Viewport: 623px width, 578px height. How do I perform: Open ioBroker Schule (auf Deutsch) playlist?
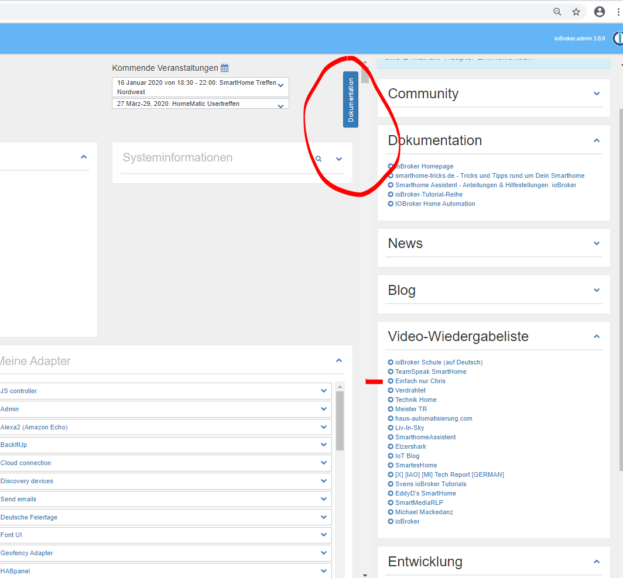439,363
